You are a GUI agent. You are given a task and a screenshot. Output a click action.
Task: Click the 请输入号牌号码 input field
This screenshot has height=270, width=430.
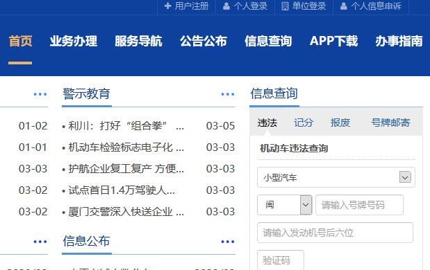click(x=360, y=205)
